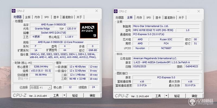Switch to SPD tab in left CPU-Z window
This screenshot has width=217, height=108.
46,17
